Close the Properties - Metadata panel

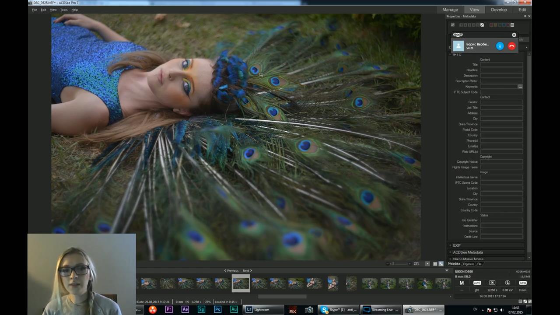point(529,16)
